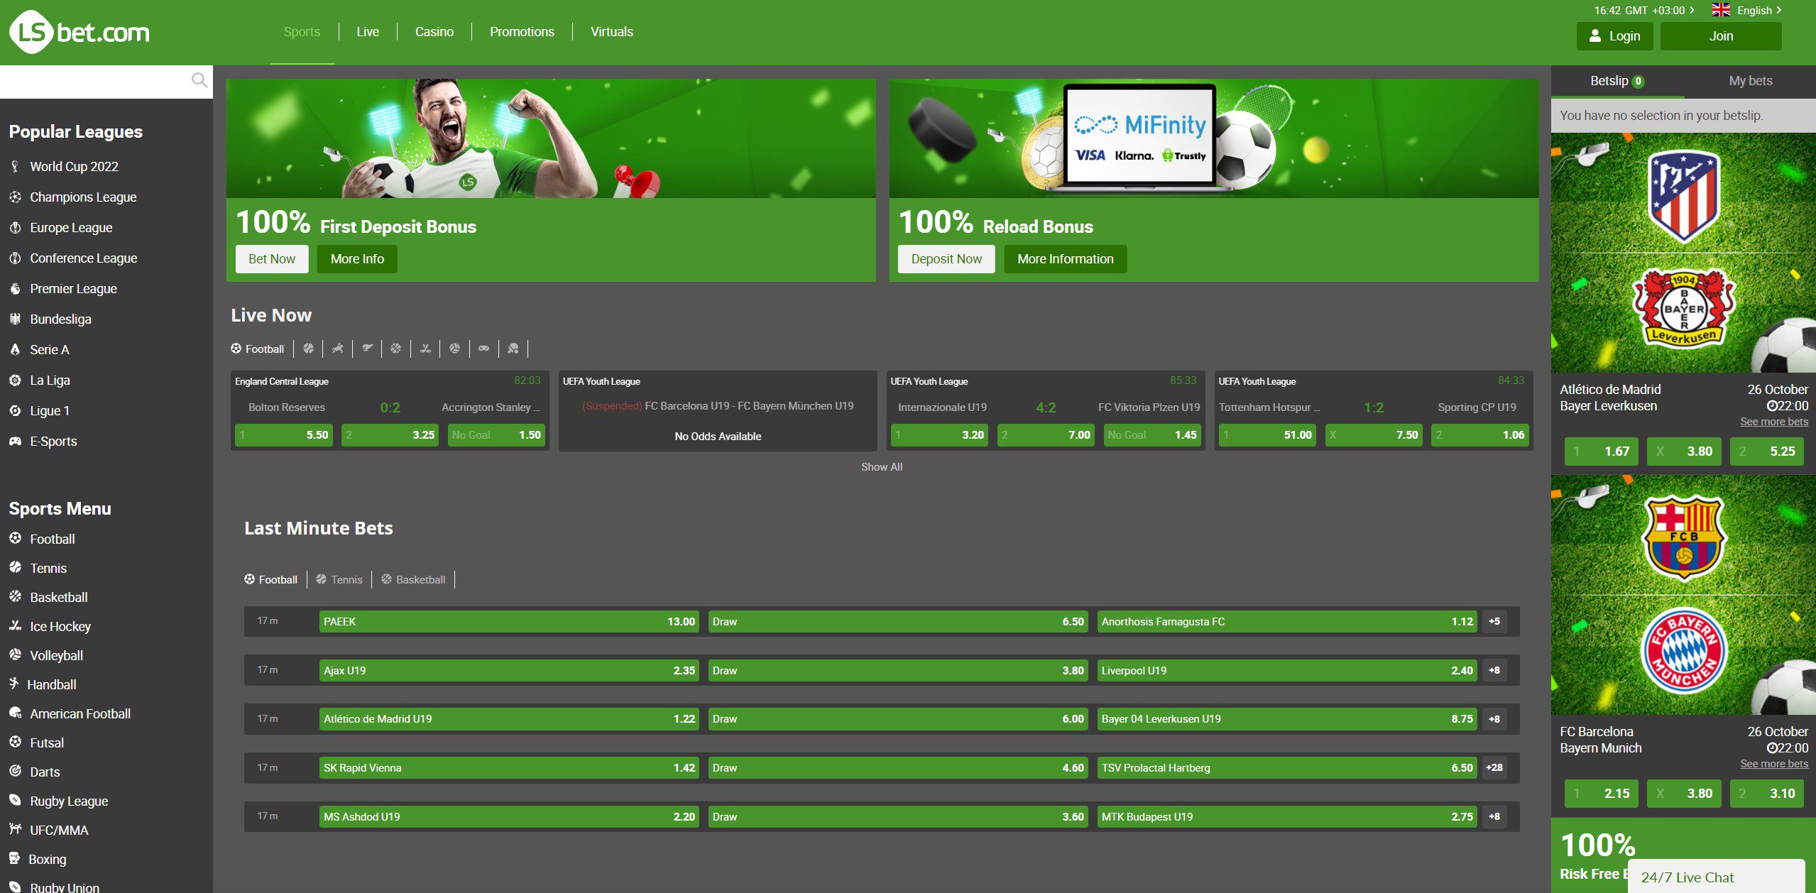Click the Join button
The width and height of the screenshot is (1816, 893).
1721,35
